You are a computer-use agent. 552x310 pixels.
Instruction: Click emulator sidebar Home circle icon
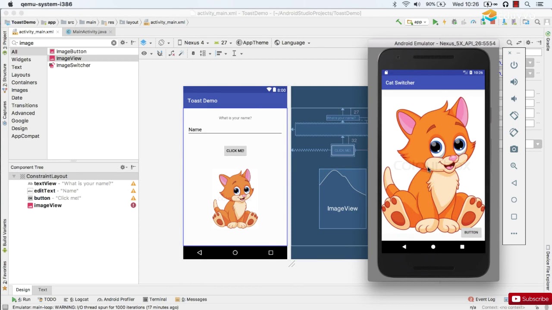[x=514, y=200]
